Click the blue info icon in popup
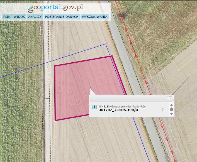Viewport: 197px width, 162px height. click(94, 107)
